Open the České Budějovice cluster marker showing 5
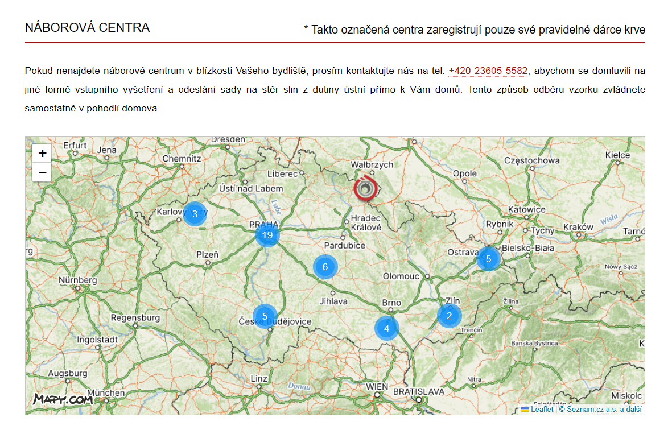 tap(265, 316)
